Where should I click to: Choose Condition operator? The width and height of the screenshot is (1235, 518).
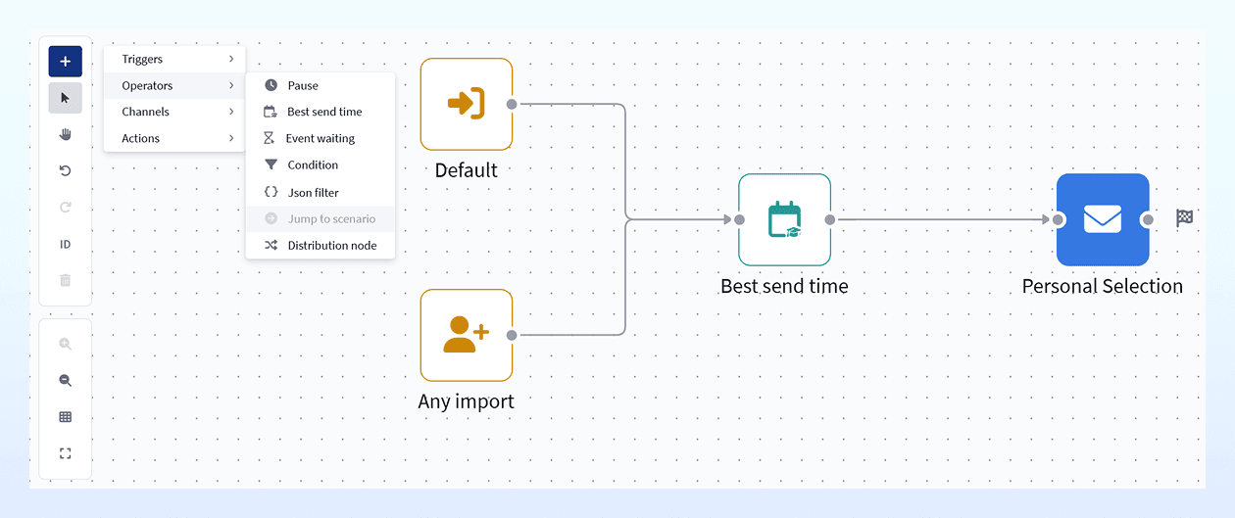(321, 165)
